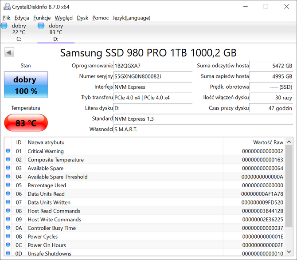Click the scrollbar up arrow in attribute list
The height and width of the screenshot is (260, 297).
tap(289, 142)
